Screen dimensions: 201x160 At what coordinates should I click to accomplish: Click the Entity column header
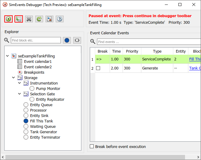coord(181,51)
